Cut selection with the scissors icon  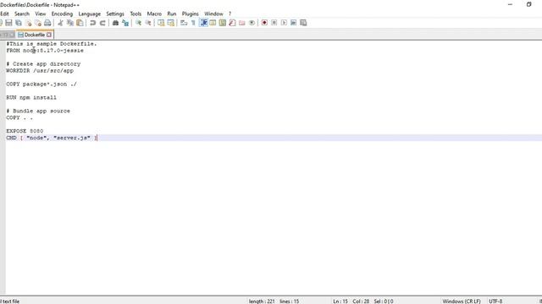coord(60,23)
